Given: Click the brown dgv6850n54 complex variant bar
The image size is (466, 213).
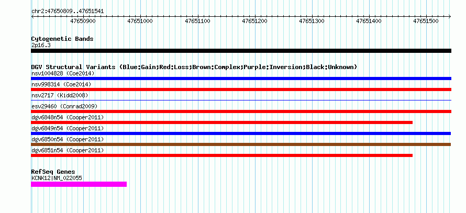Looking at the screenshot, I should [x=241, y=144].
